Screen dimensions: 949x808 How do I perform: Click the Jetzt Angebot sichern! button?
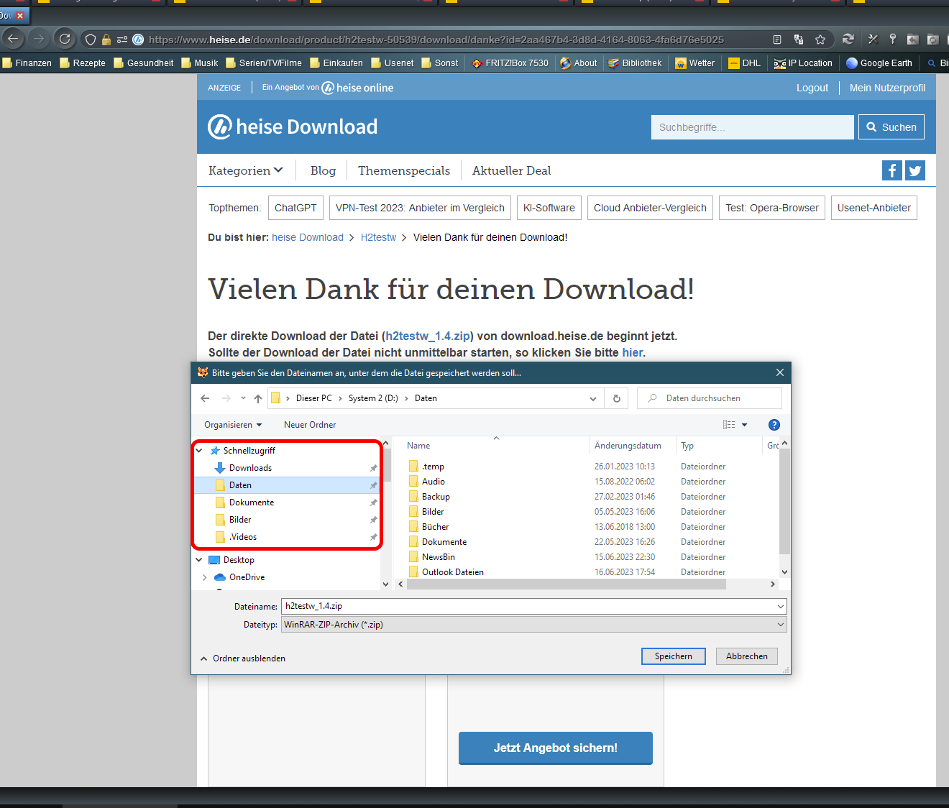556,748
